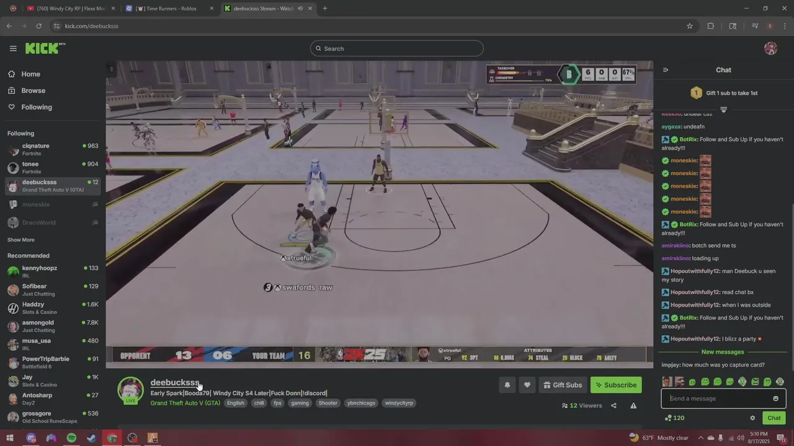
Task: Click the notification bell under the stream
Action: (507, 385)
